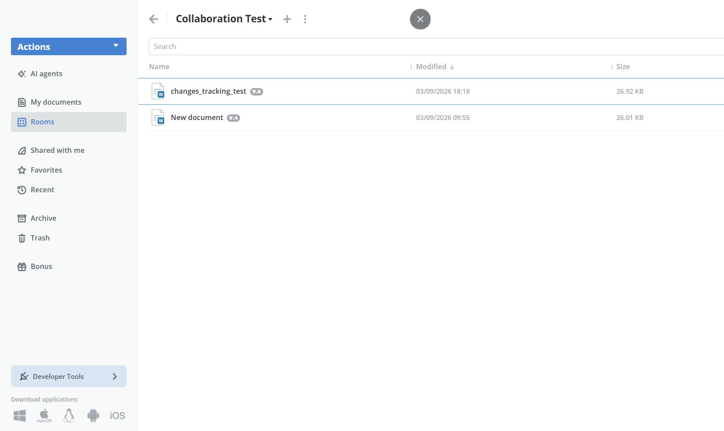Sort files by Name column
This screenshot has width=724, height=431.
pyautogui.click(x=159, y=67)
